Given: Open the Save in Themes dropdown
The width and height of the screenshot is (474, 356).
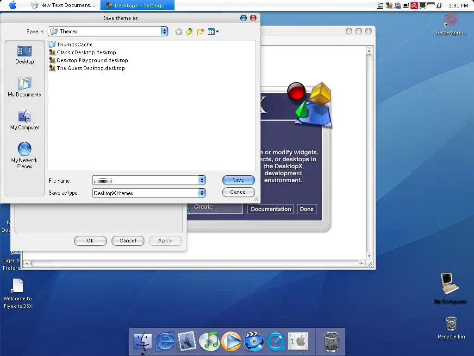Looking at the screenshot, I should [164, 32].
